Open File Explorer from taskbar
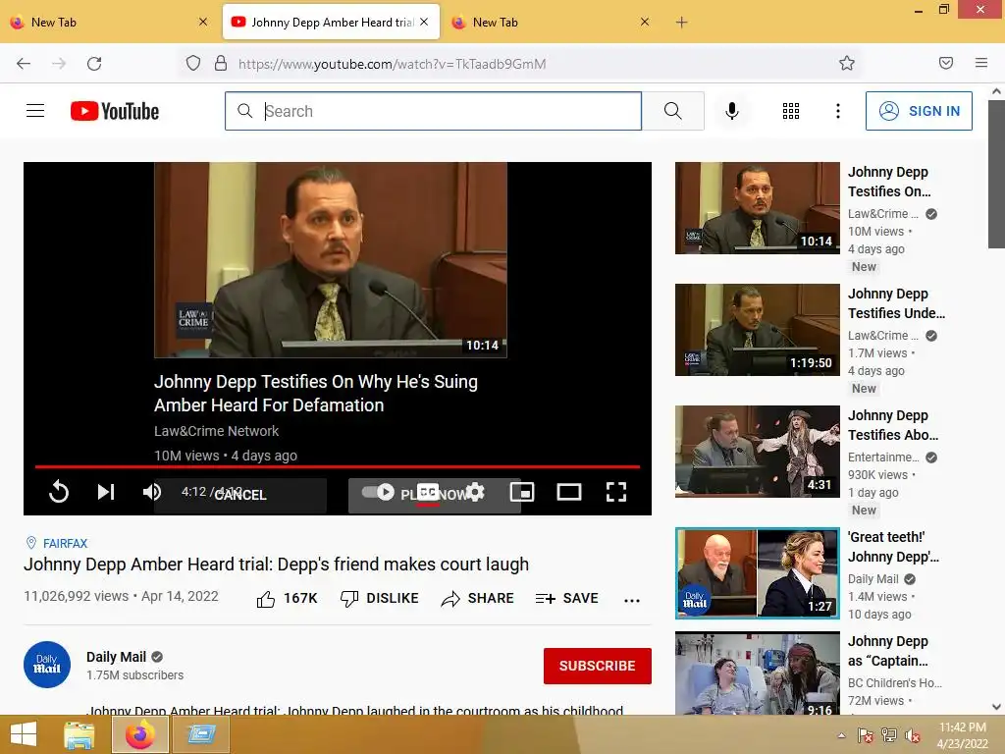Image resolution: width=1005 pixels, height=754 pixels. (79, 734)
